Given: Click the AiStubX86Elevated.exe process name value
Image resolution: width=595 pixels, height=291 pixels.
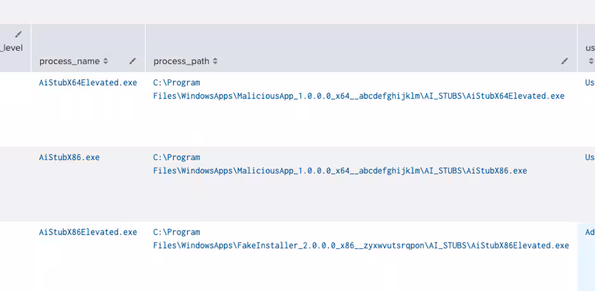Looking at the screenshot, I should point(88,233).
